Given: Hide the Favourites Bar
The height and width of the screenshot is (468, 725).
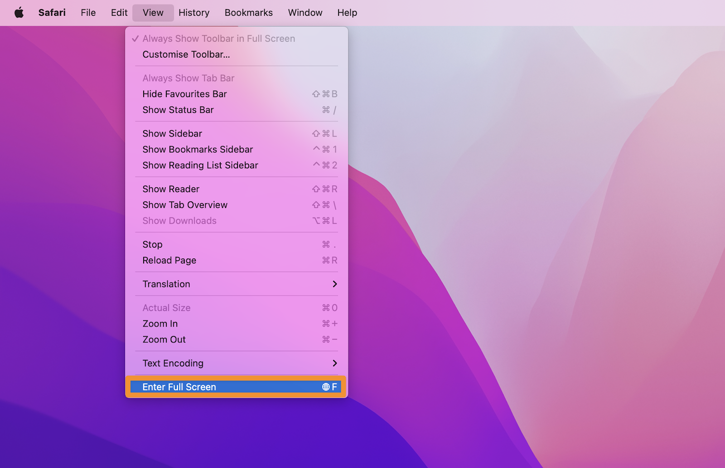Looking at the screenshot, I should pyautogui.click(x=184, y=94).
